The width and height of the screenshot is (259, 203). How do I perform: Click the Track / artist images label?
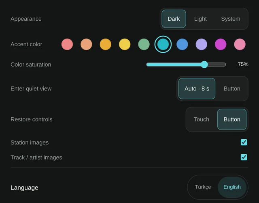pos(36,158)
